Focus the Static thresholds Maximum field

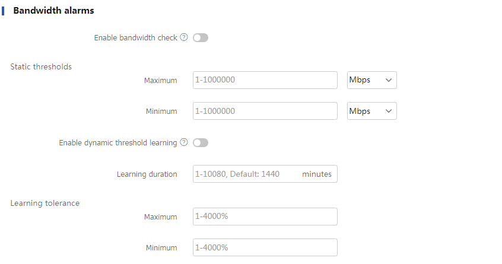(265, 80)
